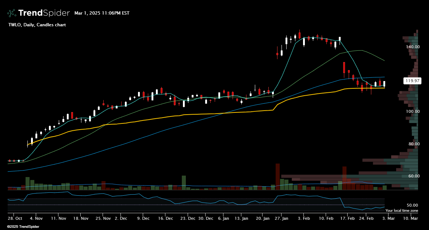This screenshot has height=230, width=429.
Task: Click the 'TWLO, Daily, Candles chart' title
Action: (x=37, y=25)
